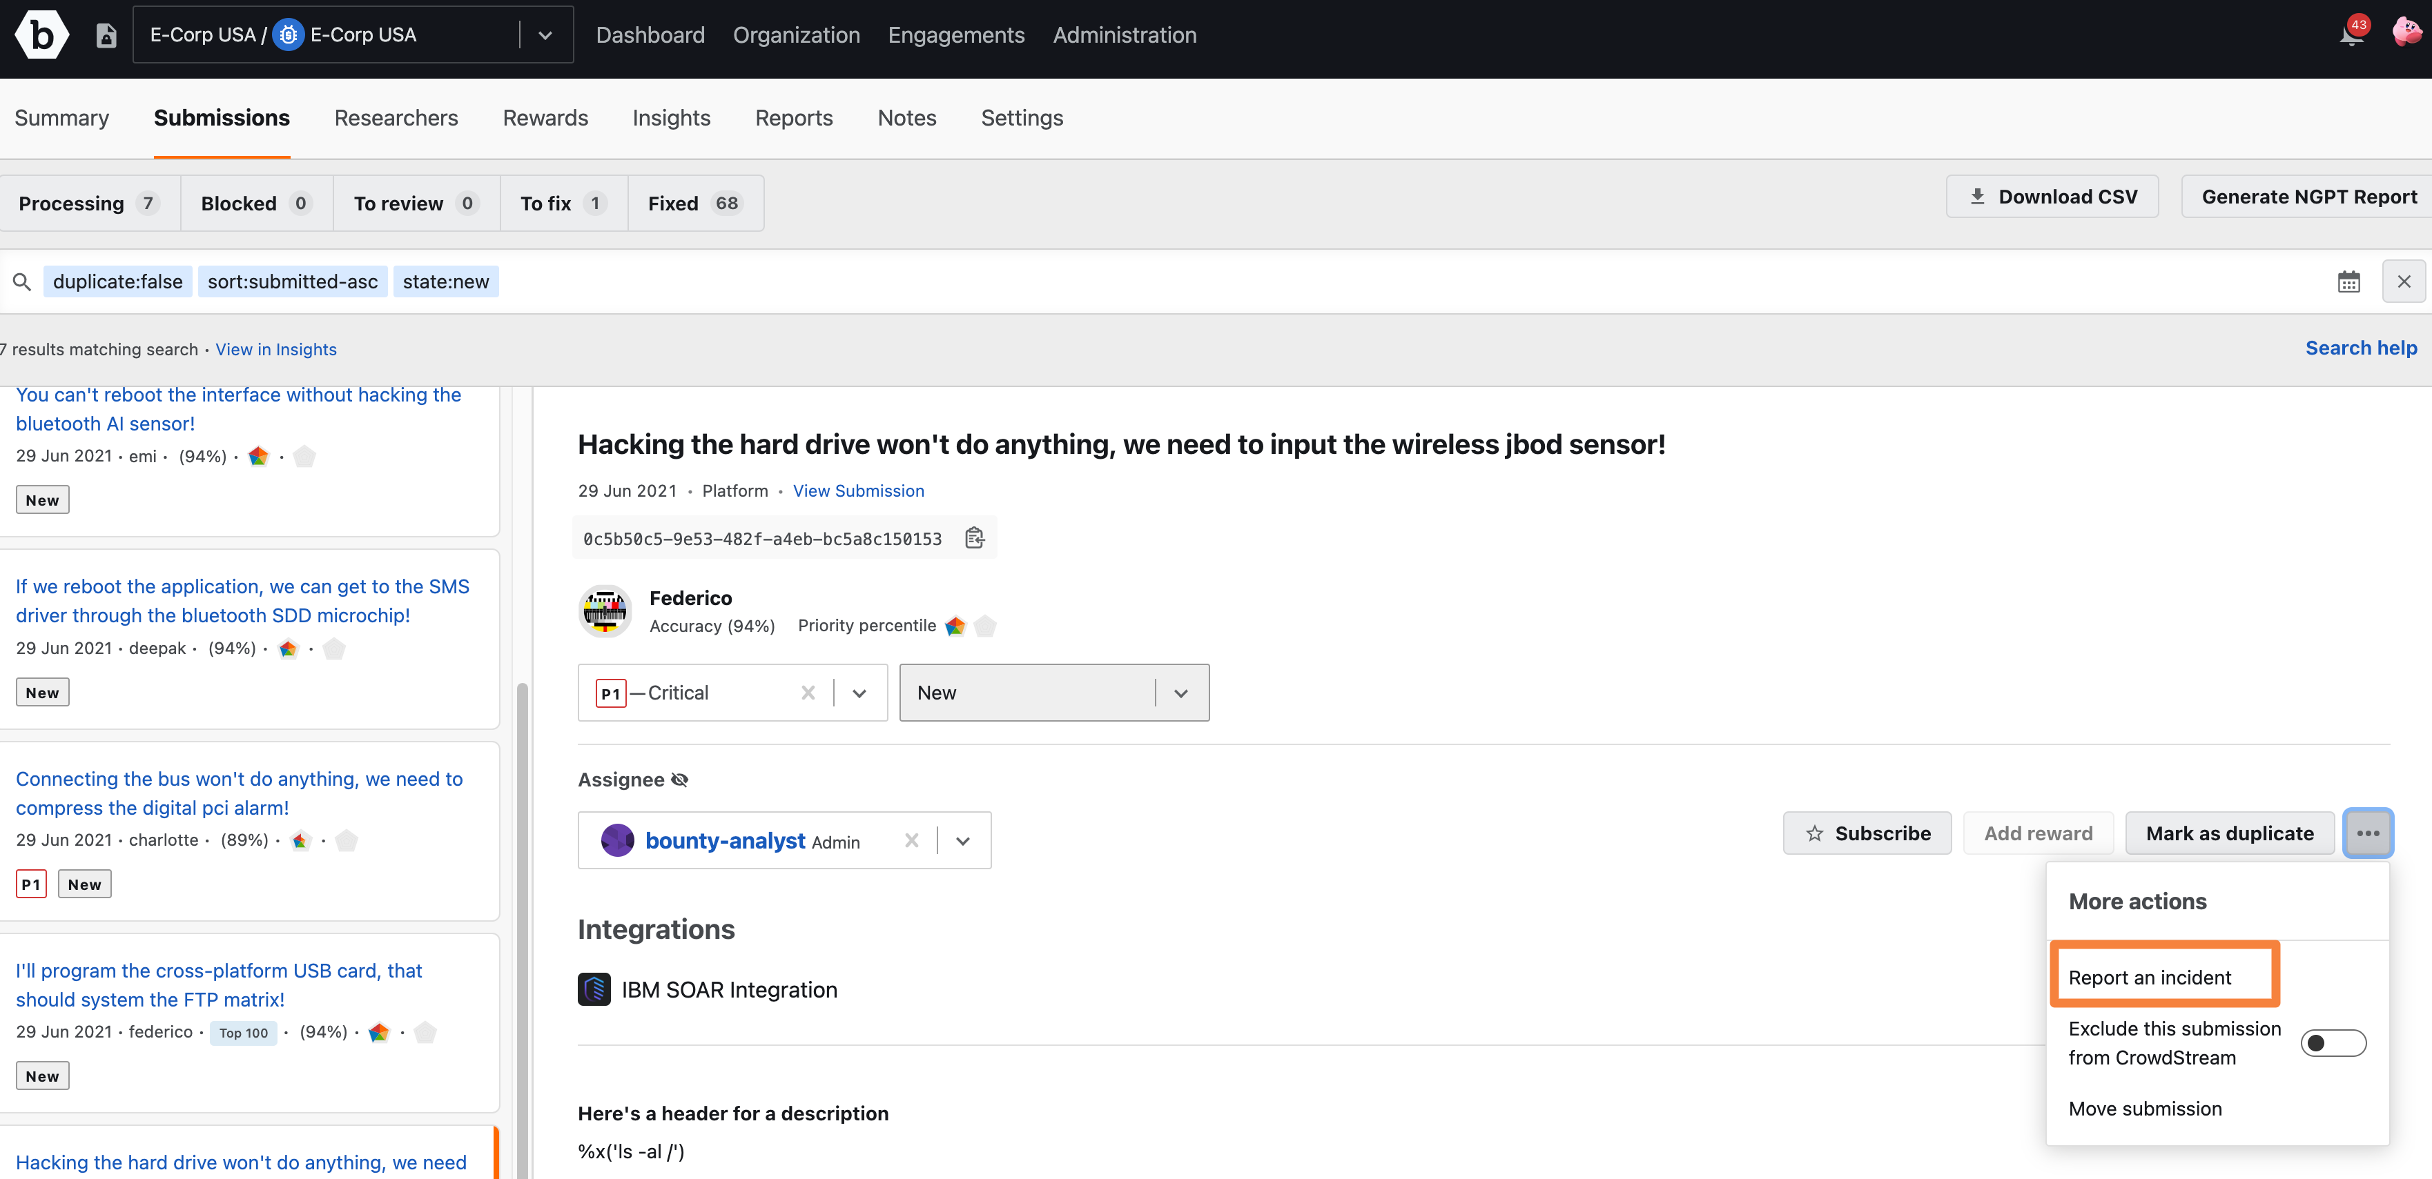Toggle Exclude this submission from CrowdStream

pyautogui.click(x=2333, y=1042)
